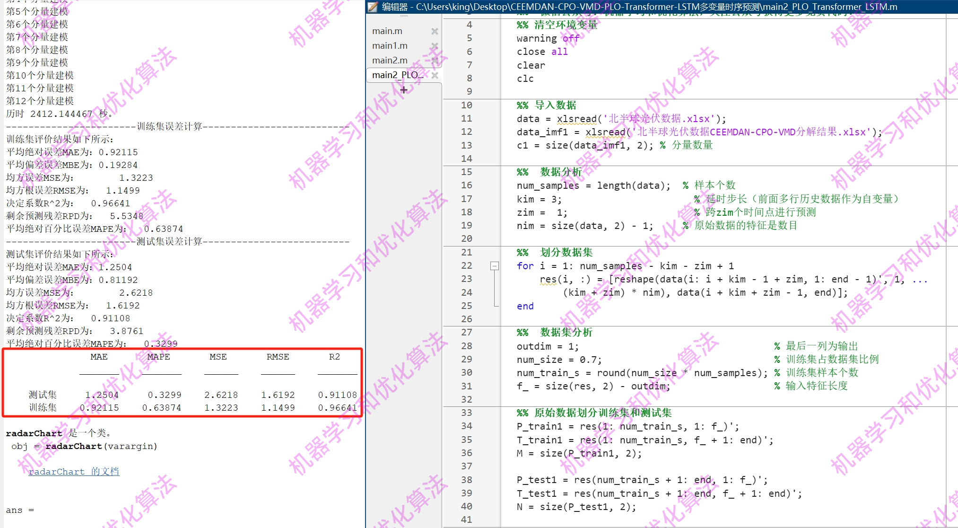Collapse the for loop code fold
Screen dimensions: 958x528
click(494, 266)
